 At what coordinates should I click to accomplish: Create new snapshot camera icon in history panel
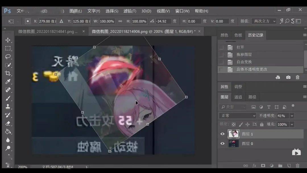click(x=288, y=77)
